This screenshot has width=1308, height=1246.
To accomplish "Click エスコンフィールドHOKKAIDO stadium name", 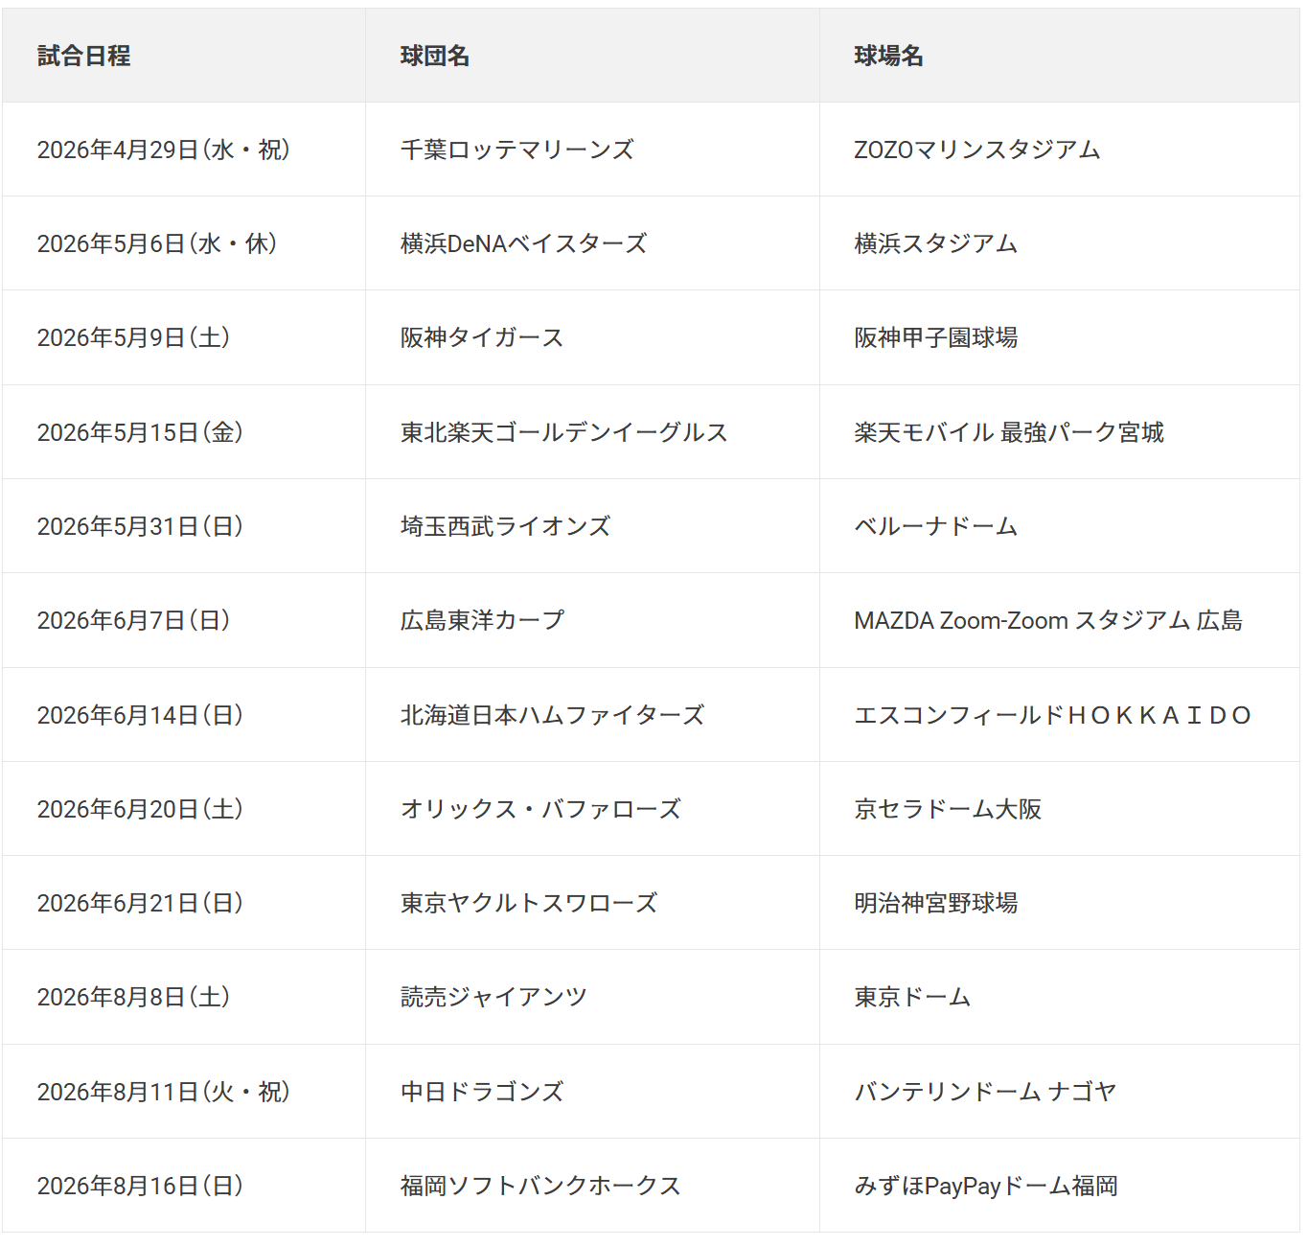I will click(1052, 715).
